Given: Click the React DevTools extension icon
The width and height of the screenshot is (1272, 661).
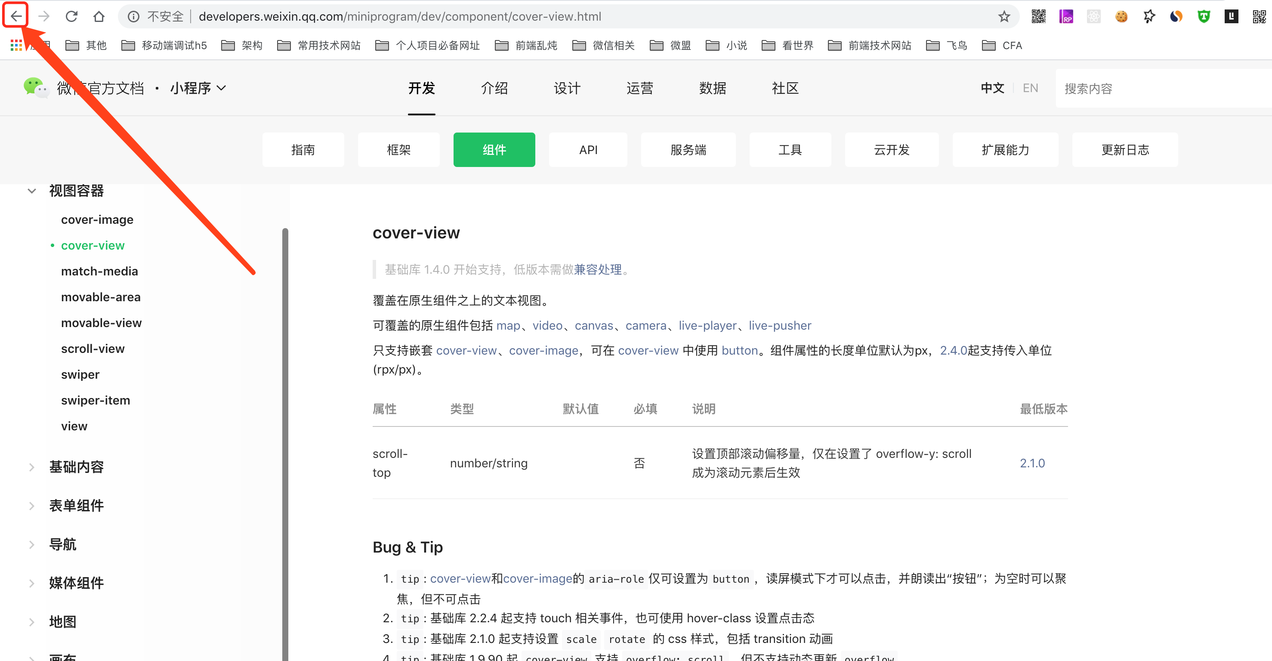Looking at the screenshot, I should tap(1093, 16).
